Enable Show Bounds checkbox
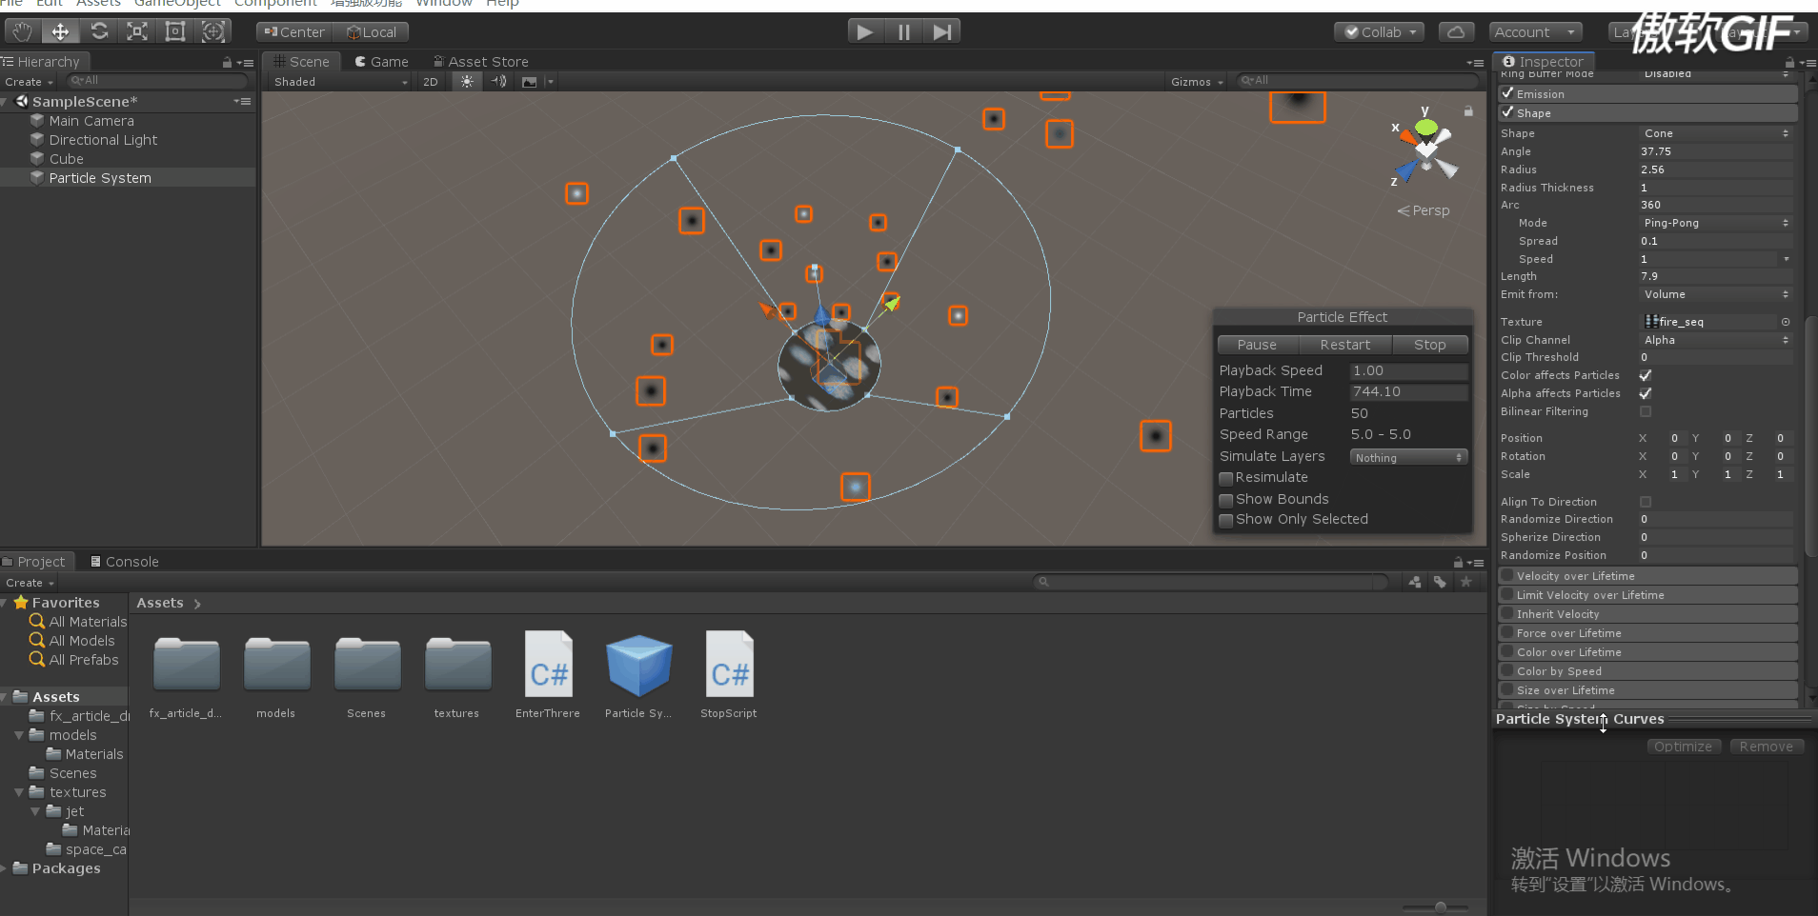This screenshot has width=1818, height=916. pyautogui.click(x=1226, y=500)
